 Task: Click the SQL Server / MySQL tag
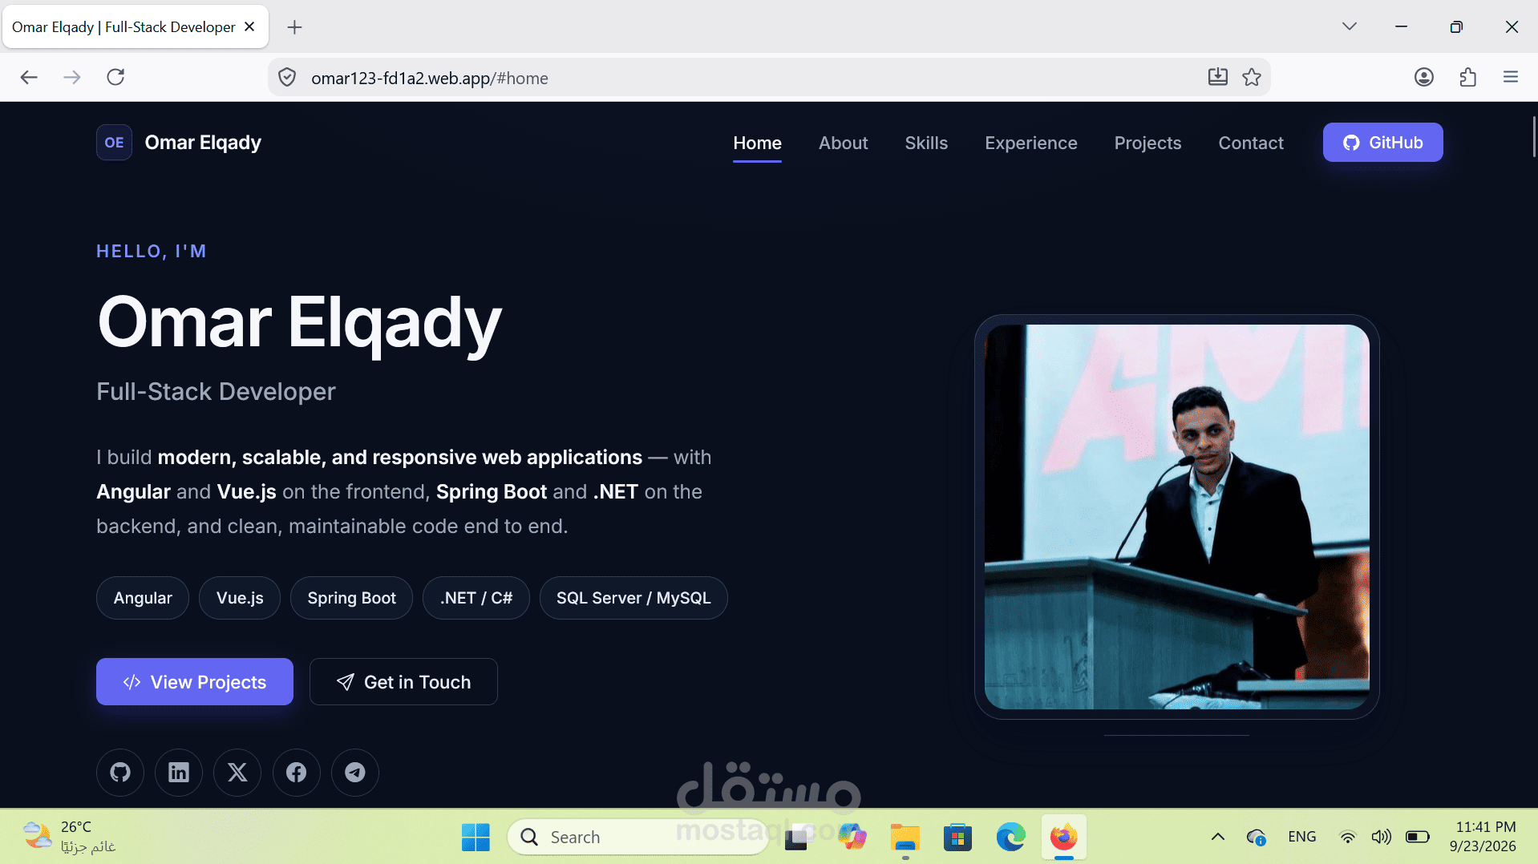click(x=633, y=598)
